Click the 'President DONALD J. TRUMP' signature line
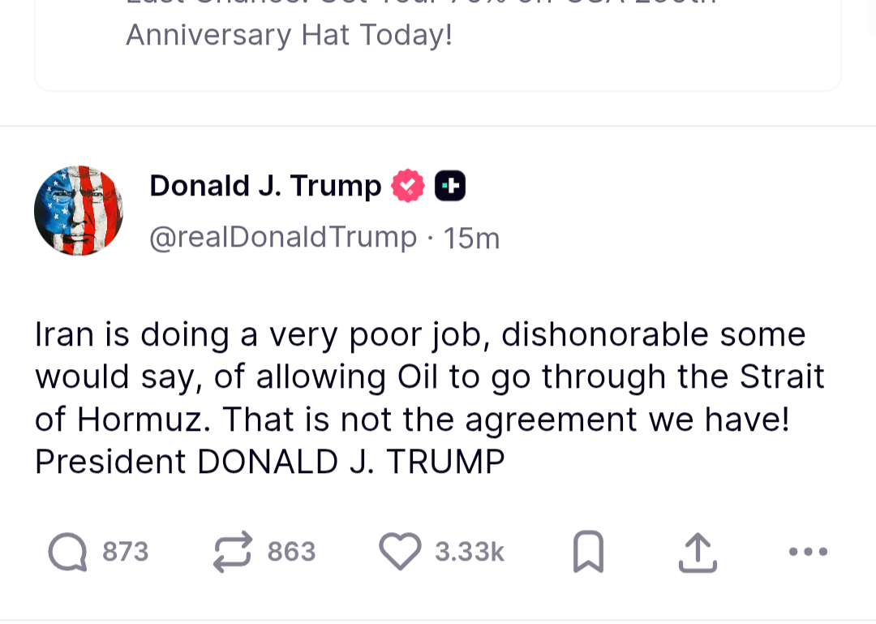The height and width of the screenshot is (624, 876). coord(269,462)
